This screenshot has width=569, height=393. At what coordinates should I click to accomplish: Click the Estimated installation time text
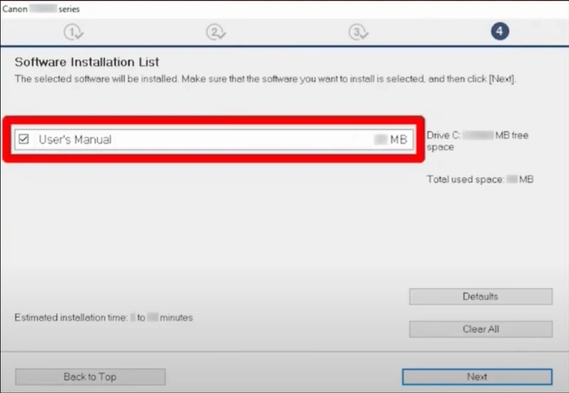click(103, 317)
